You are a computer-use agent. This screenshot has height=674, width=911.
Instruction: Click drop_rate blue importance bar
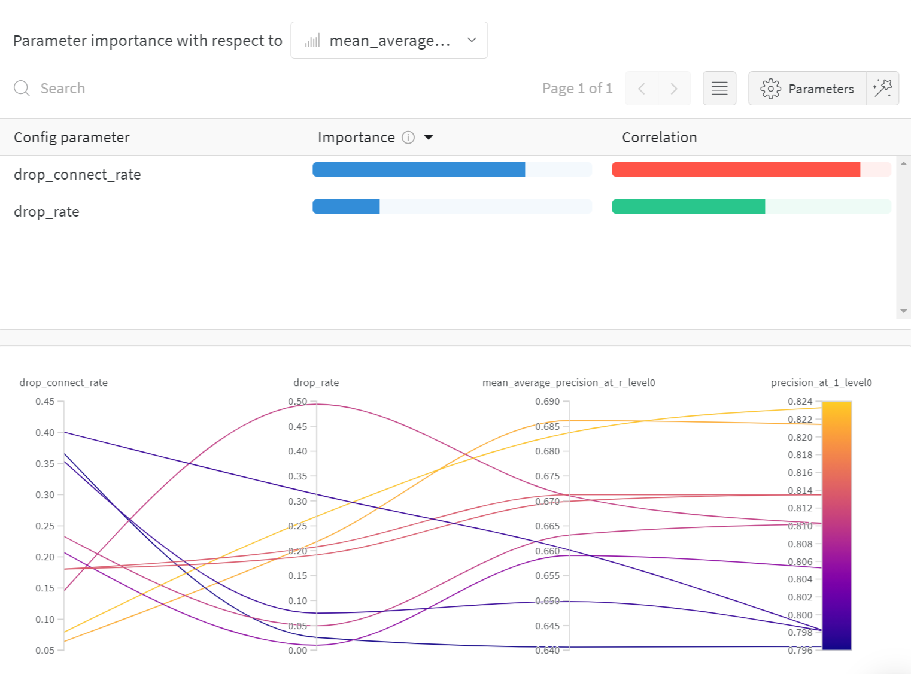pyautogui.click(x=346, y=207)
